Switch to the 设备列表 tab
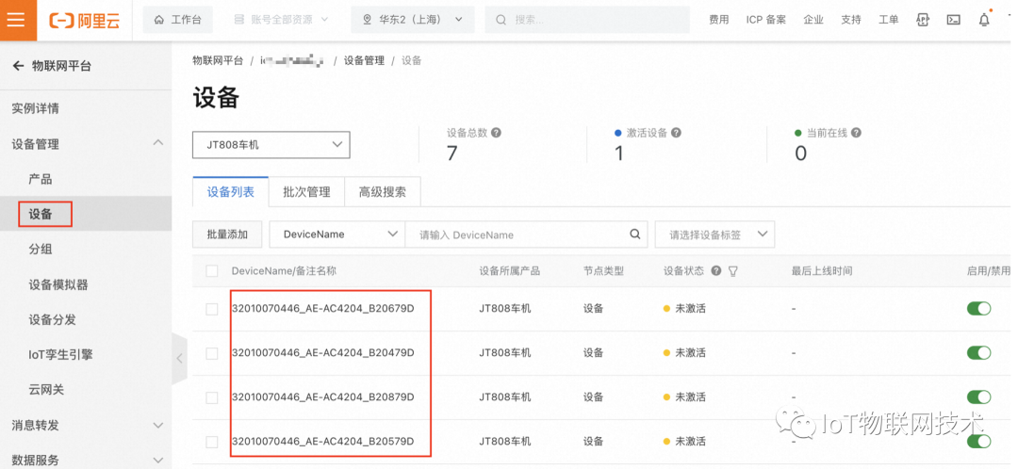This screenshot has width=1018, height=469. click(x=231, y=192)
